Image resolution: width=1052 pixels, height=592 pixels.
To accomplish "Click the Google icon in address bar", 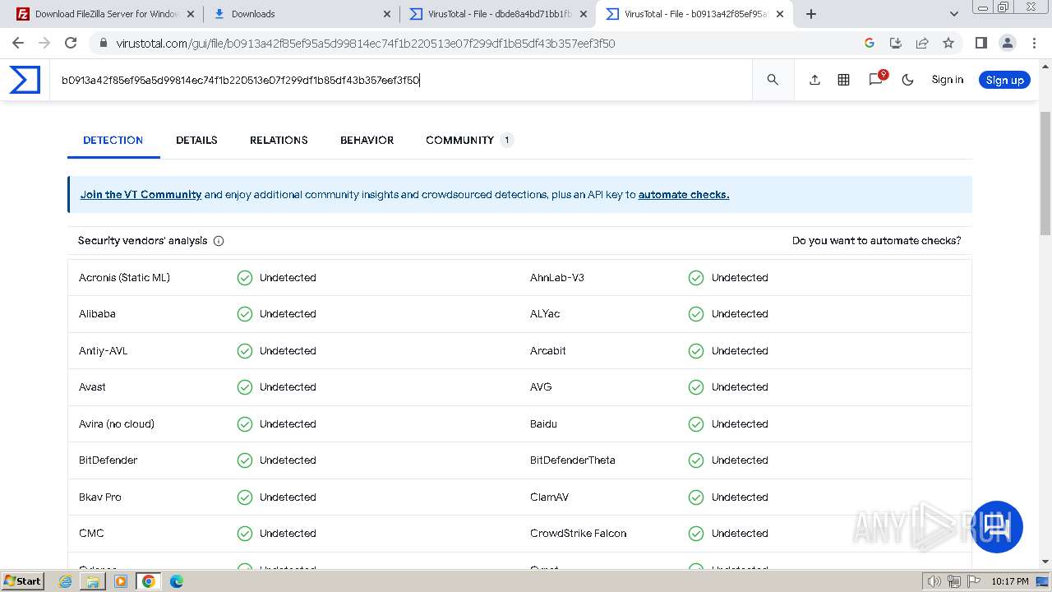I will (x=870, y=43).
